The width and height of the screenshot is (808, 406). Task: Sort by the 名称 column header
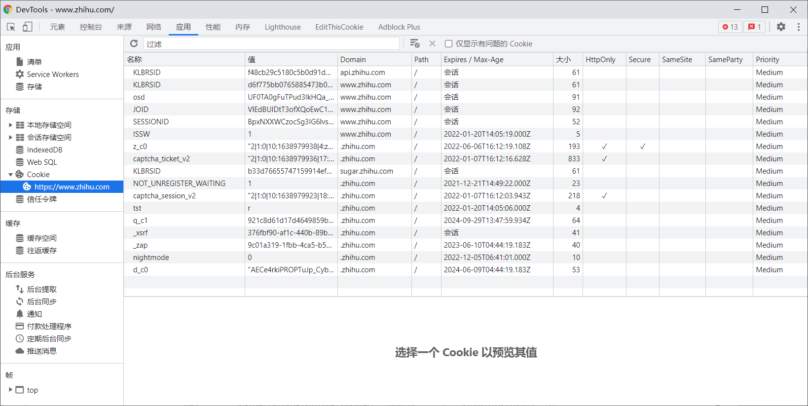[184, 59]
